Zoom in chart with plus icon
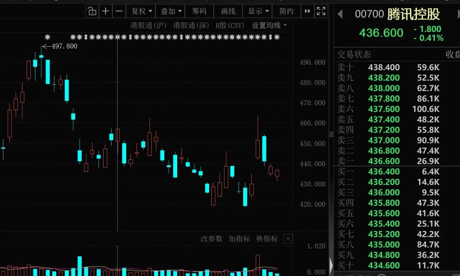The width and height of the screenshot is (460, 276). (x=105, y=11)
